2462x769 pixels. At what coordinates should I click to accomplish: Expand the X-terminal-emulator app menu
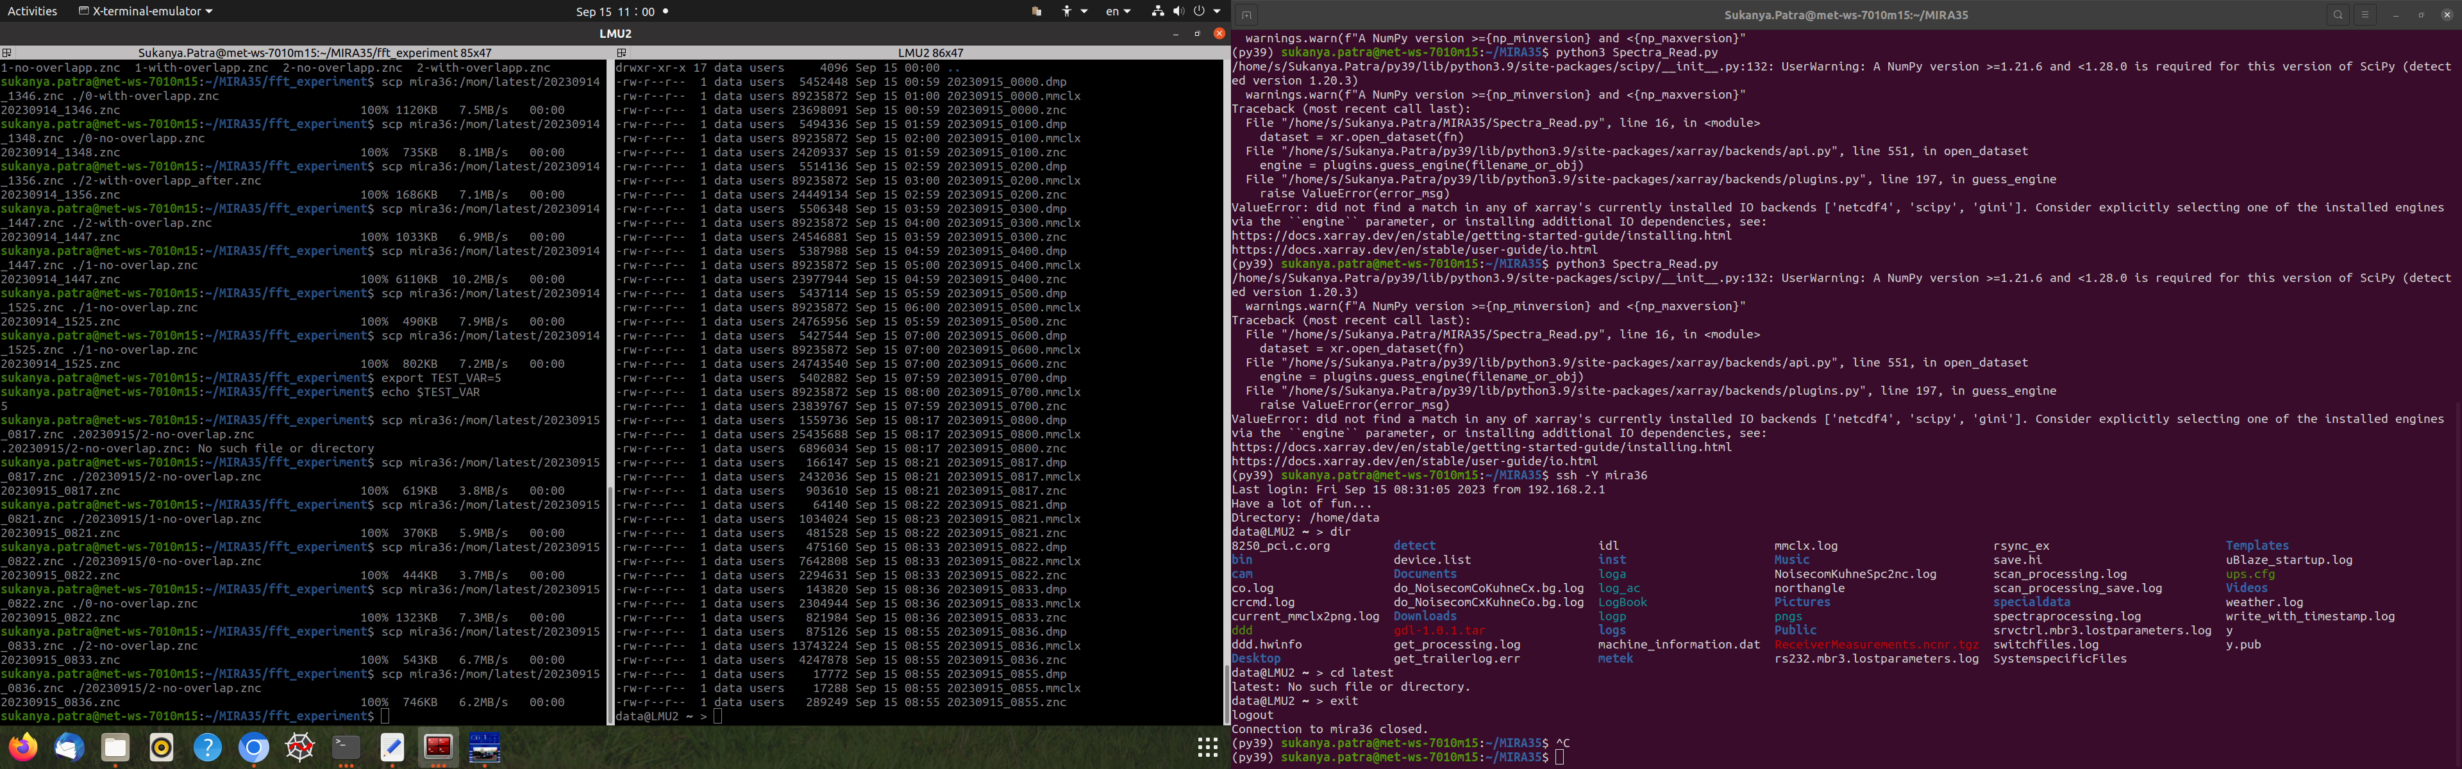146,12
